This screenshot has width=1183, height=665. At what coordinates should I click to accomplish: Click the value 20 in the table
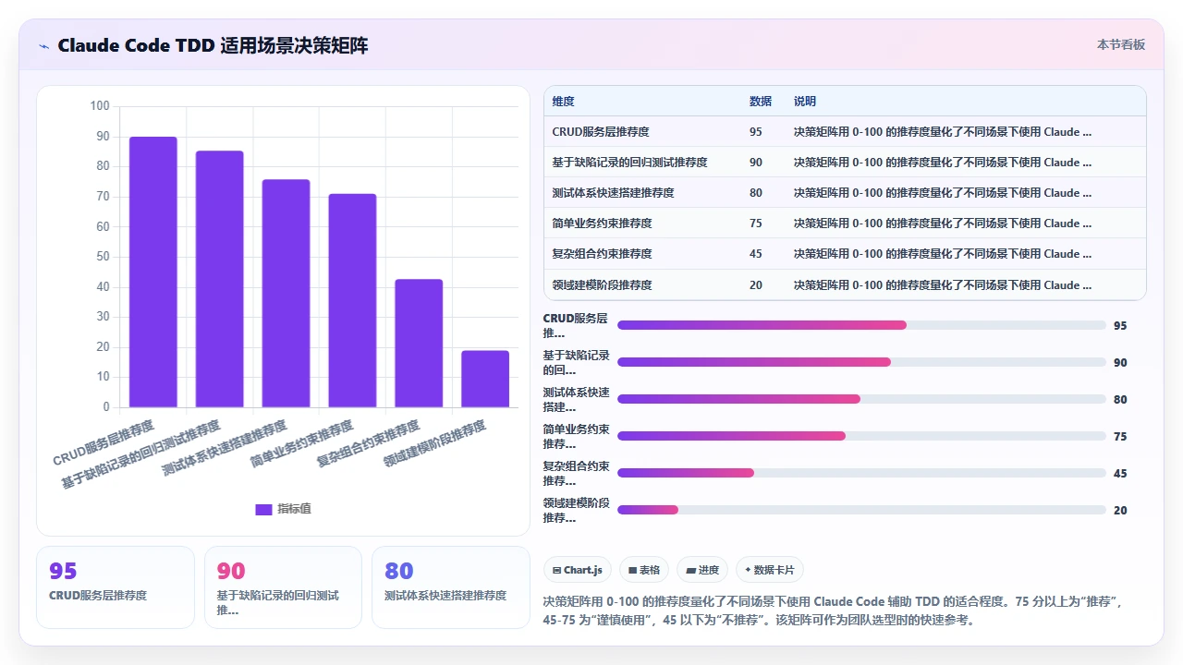click(756, 285)
